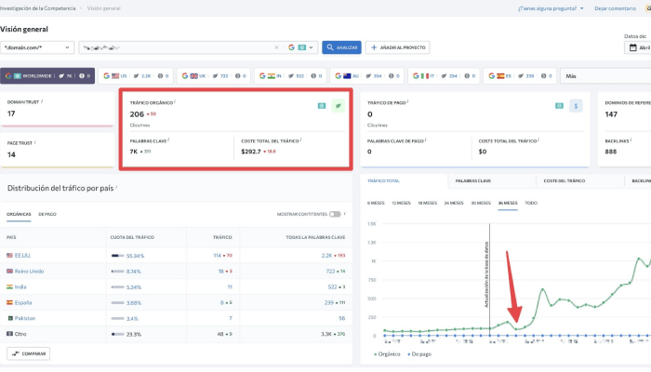Open the COSTE DEL TRÁFICO chart tab
The width and height of the screenshot is (651, 372).
pos(565,181)
